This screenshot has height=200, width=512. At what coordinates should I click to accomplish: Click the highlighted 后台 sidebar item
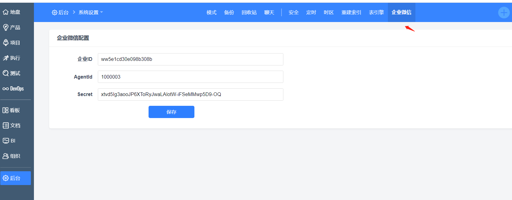pos(16,178)
